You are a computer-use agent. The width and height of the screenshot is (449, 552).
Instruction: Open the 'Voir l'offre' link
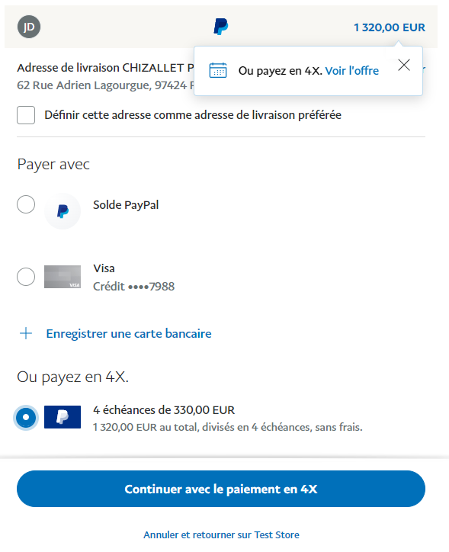point(352,71)
